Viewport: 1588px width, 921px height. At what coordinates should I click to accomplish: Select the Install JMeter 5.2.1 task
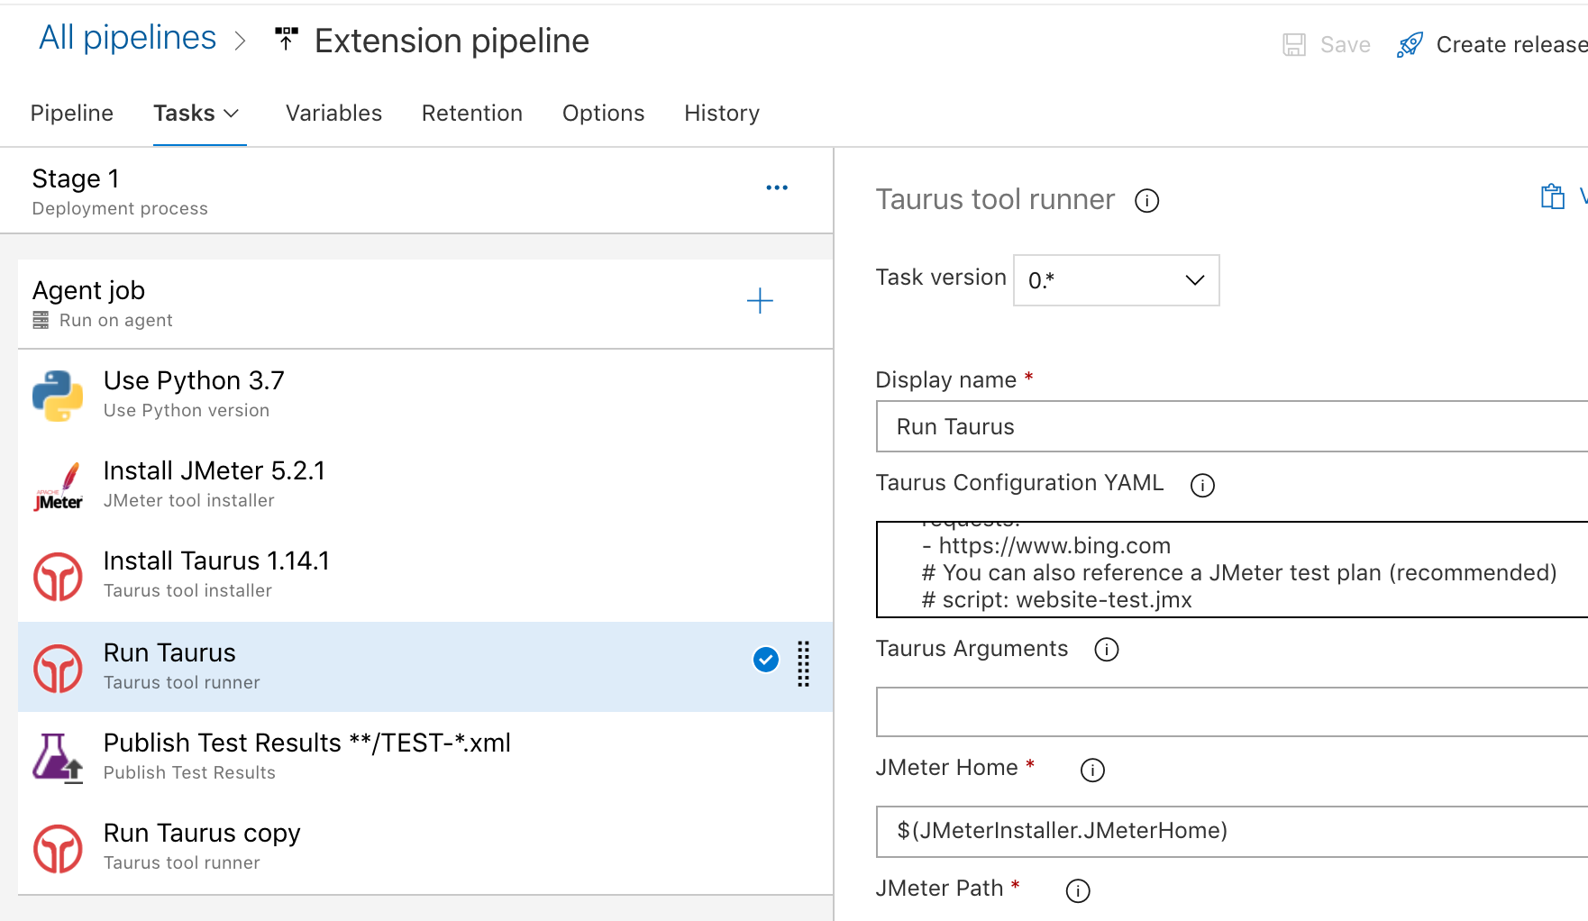pyautogui.click(x=214, y=485)
